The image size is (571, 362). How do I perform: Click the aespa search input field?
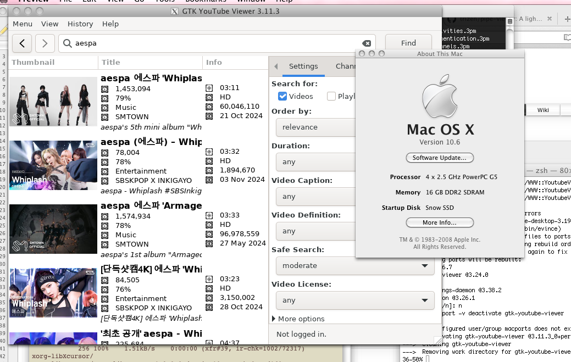pos(217,43)
